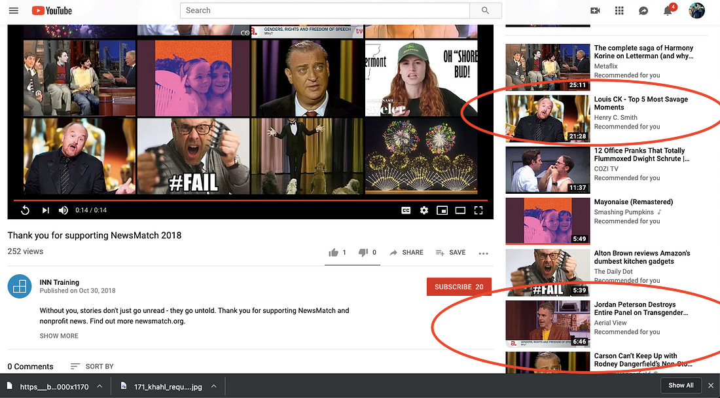This screenshot has width=720, height=398.
Task: Click the search magnifier button
Action: pyautogui.click(x=486, y=10)
